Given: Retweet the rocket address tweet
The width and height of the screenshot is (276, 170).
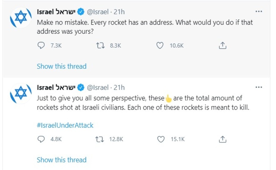Looking at the screenshot, I should (x=100, y=45).
